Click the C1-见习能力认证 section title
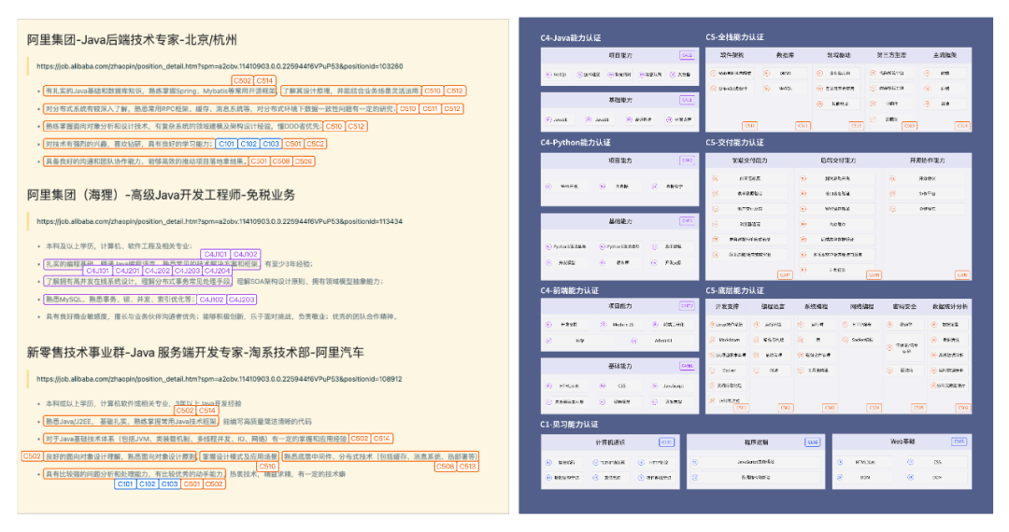Image resolution: width=1009 pixels, height=532 pixels. tap(570, 424)
